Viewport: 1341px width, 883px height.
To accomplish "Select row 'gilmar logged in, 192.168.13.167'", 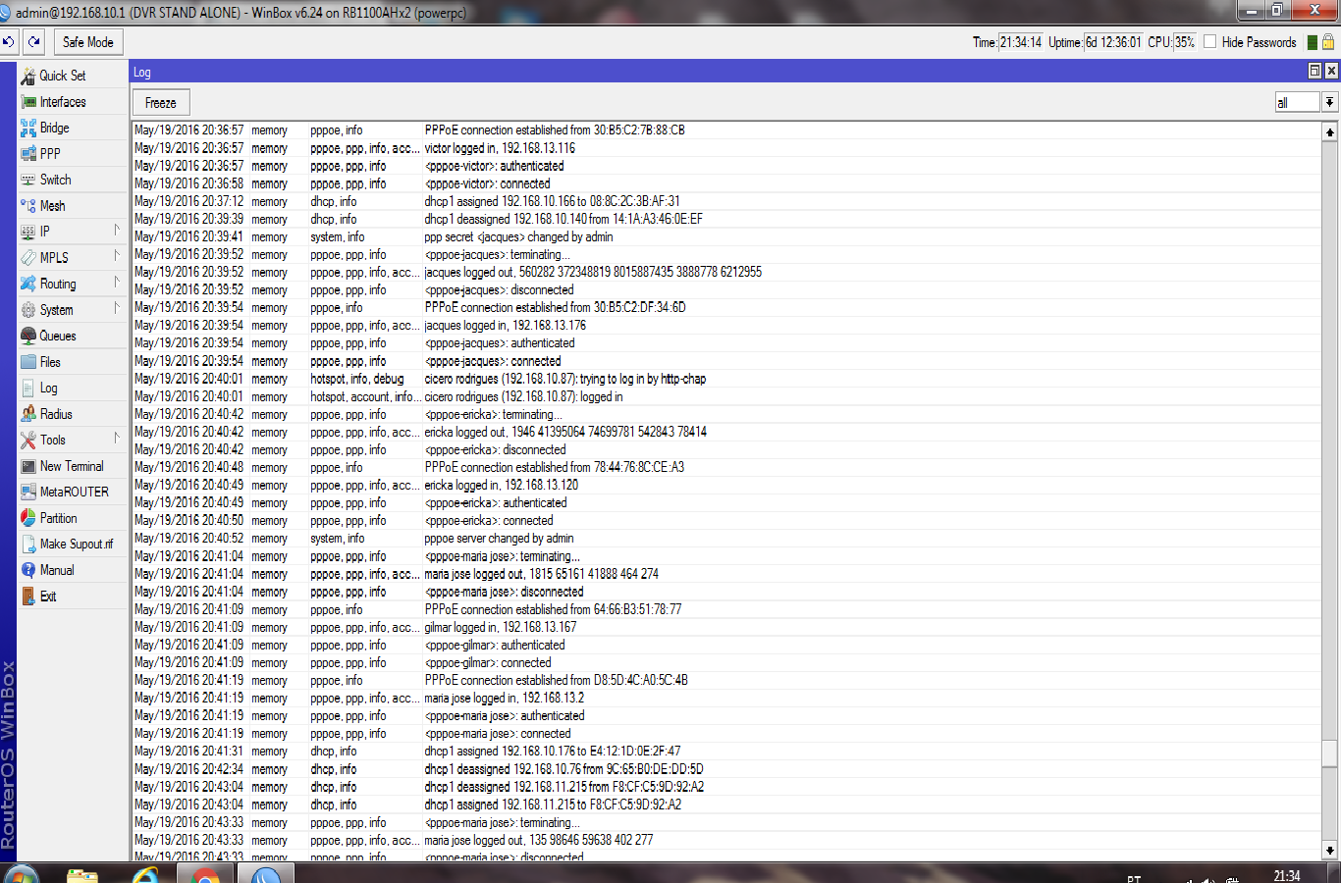I will click(726, 627).
